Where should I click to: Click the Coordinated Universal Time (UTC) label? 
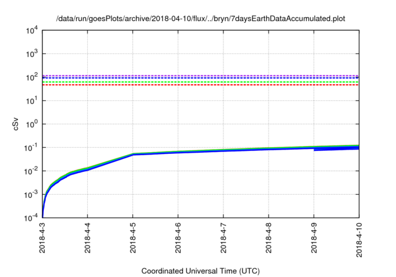[200, 271]
